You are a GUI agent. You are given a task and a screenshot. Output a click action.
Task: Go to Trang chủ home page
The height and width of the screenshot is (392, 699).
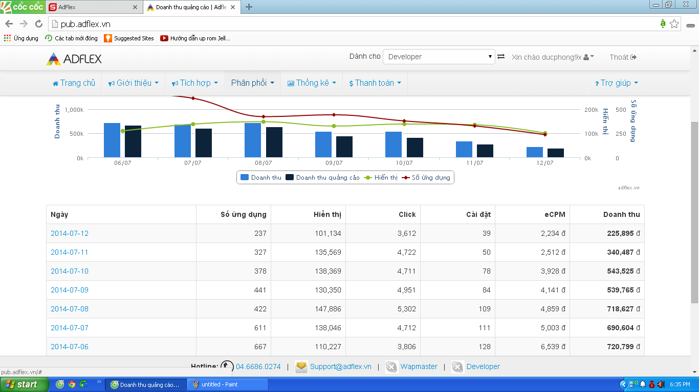point(74,83)
